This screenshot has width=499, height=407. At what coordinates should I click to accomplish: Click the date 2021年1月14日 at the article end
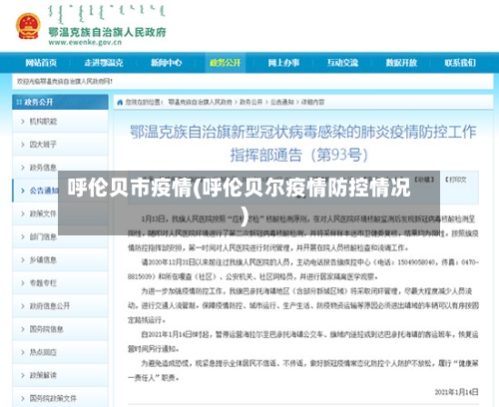point(456,392)
